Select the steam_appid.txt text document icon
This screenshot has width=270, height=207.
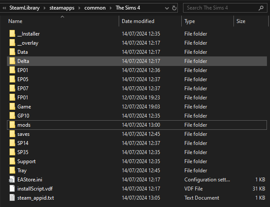pos(12,198)
